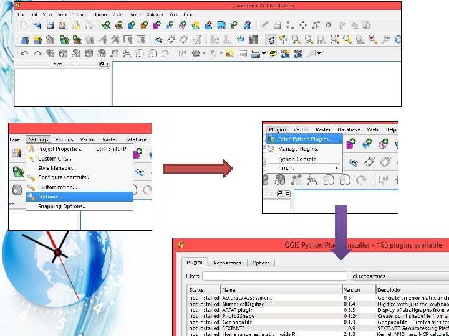
Task: Expand the Text Annotation dropdown arrow
Action: click(x=319, y=54)
